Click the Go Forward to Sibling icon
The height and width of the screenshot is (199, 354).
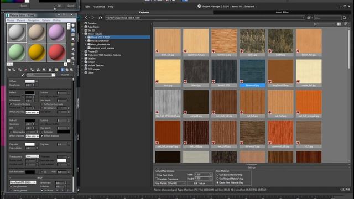pos(71,70)
